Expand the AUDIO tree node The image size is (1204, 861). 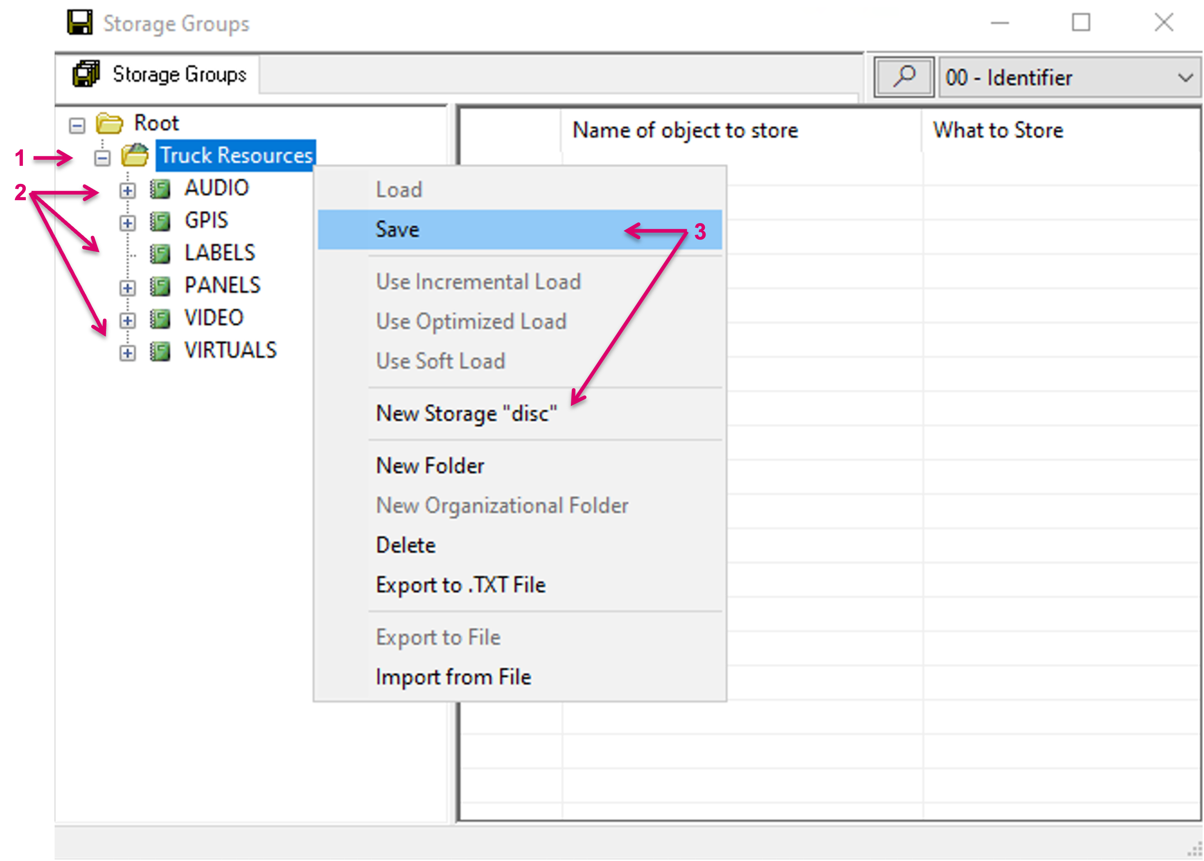pyautogui.click(x=127, y=190)
